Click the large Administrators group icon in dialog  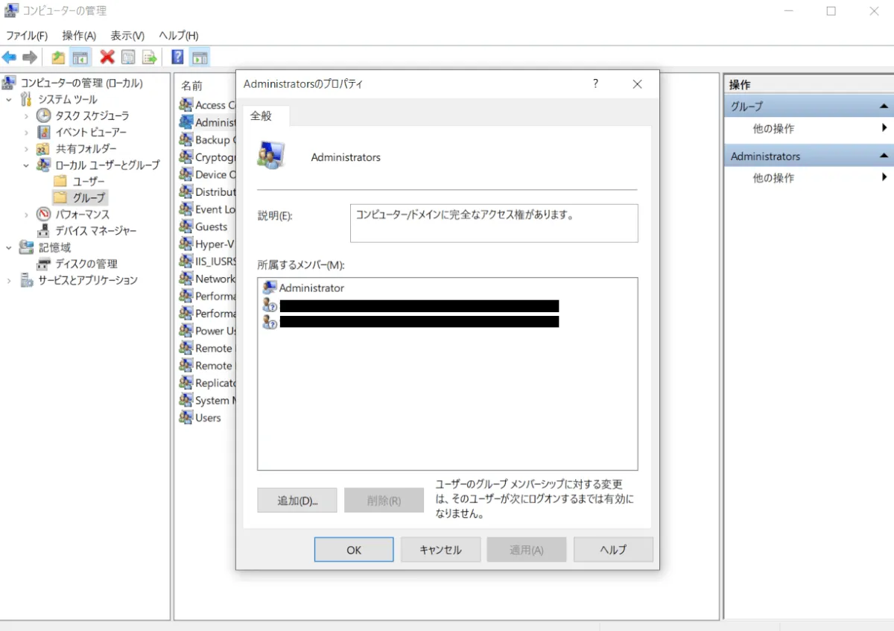[x=270, y=154]
